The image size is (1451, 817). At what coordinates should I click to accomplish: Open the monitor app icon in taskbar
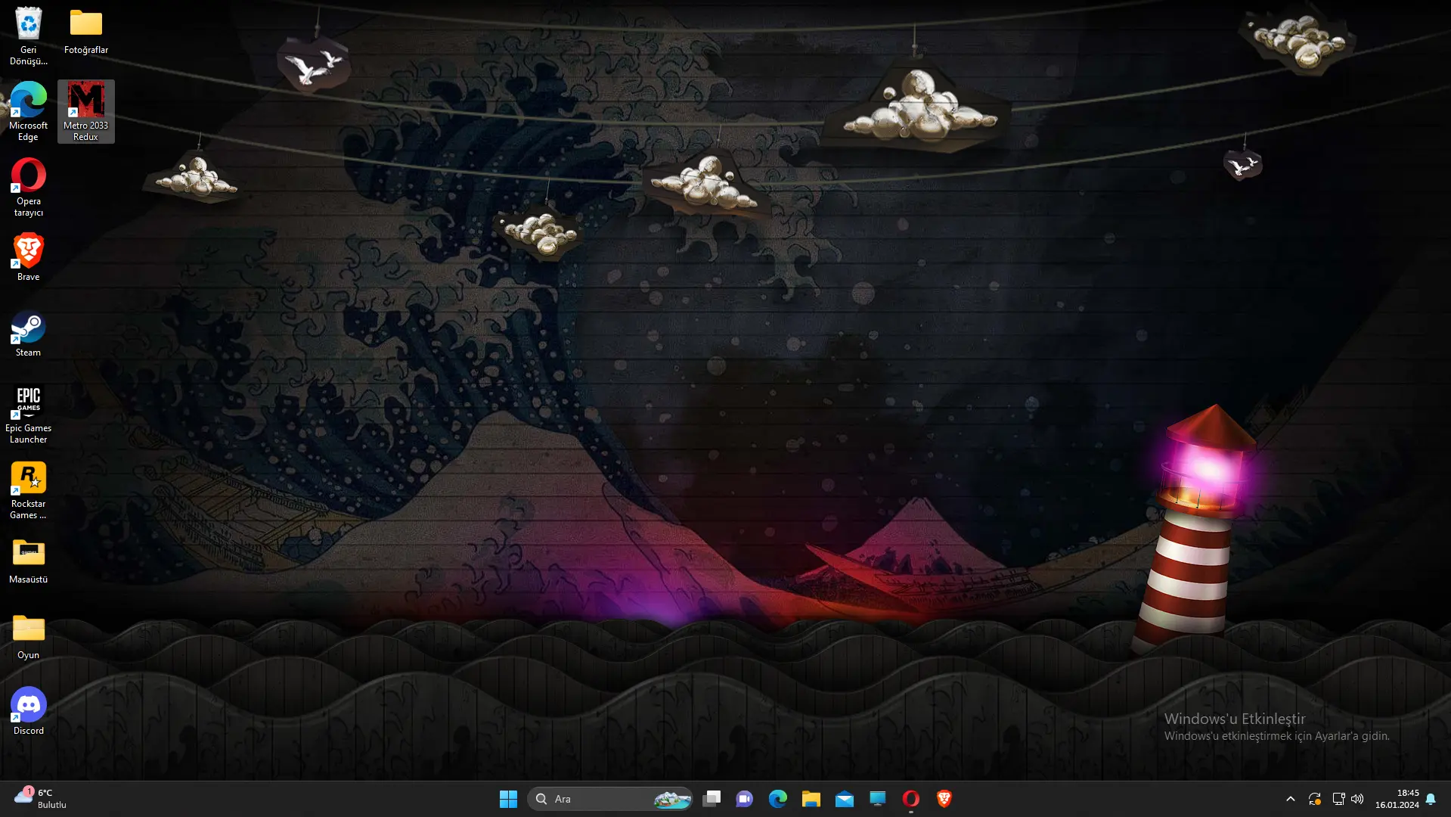pyautogui.click(x=878, y=799)
